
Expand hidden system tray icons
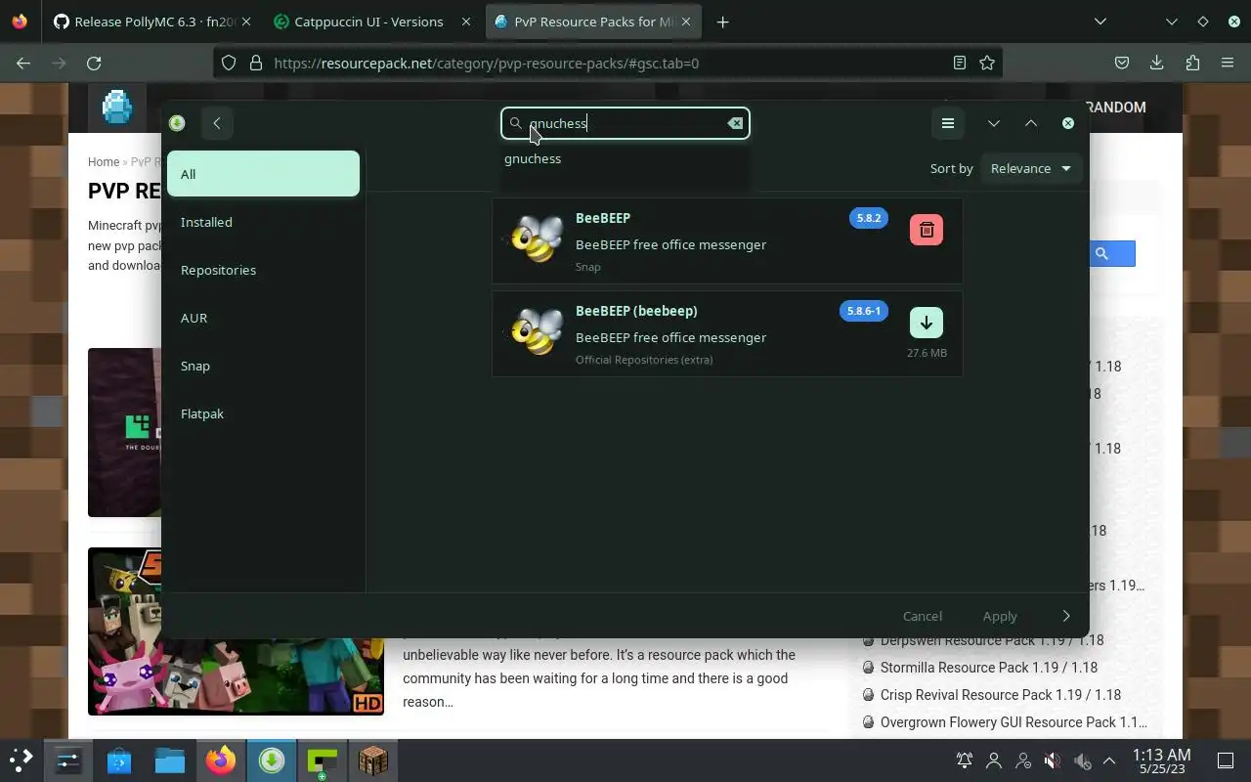click(x=1109, y=760)
